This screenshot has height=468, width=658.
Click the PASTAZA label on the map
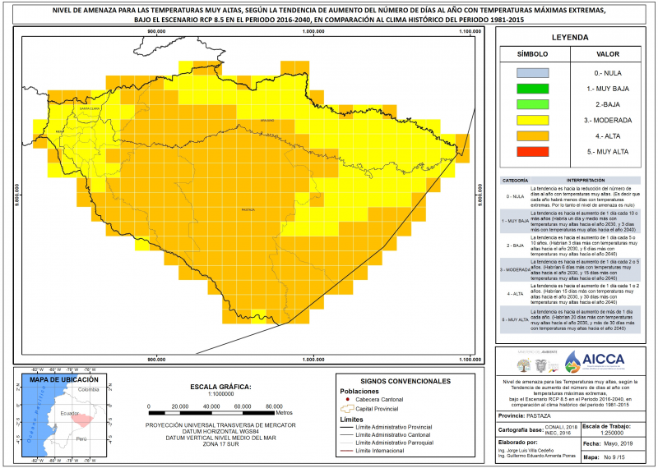[x=248, y=210]
